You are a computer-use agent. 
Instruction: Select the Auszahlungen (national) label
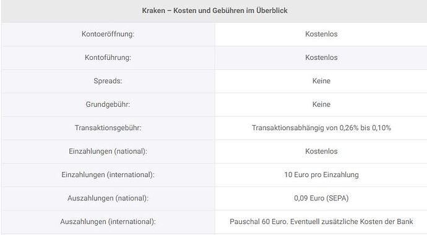(108, 198)
